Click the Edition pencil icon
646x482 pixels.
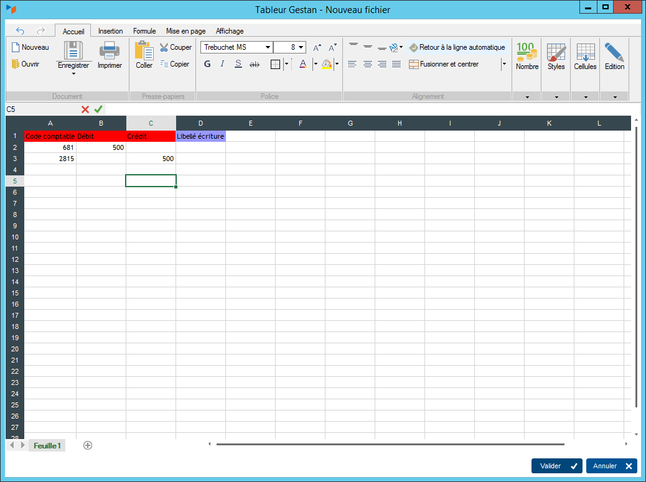(x=614, y=52)
